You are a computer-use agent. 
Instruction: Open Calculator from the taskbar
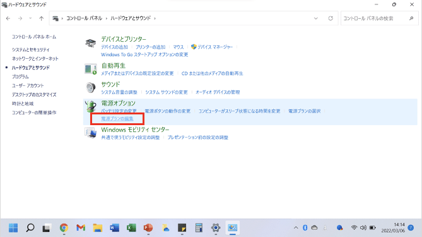(x=199, y=228)
